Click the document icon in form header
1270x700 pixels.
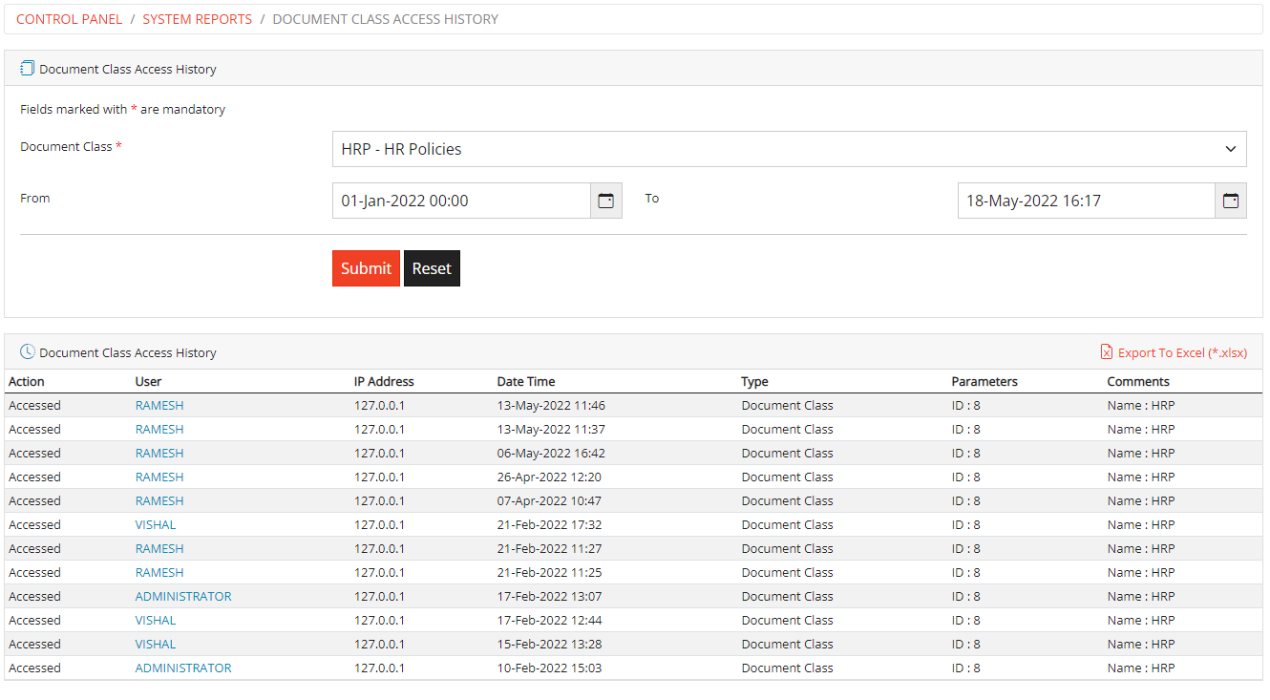click(27, 69)
